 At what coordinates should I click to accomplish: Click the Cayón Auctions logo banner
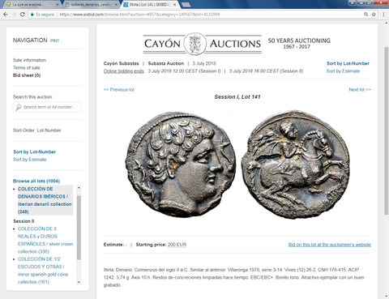click(203, 44)
